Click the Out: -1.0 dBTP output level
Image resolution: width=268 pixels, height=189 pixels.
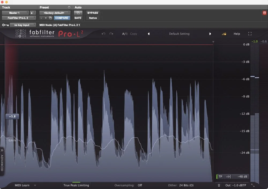pyautogui.click(x=236, y=185)
